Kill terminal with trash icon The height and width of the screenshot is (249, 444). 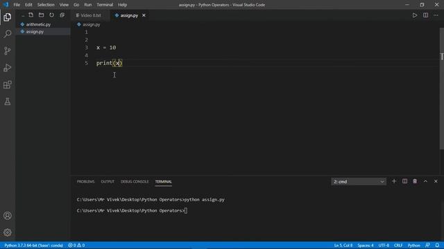(415, 181)
